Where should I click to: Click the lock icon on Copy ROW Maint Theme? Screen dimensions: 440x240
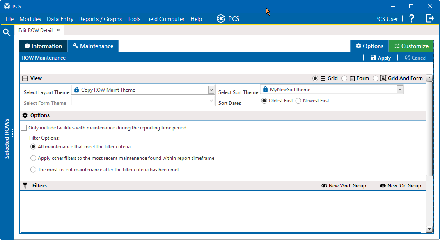point(76,89)
